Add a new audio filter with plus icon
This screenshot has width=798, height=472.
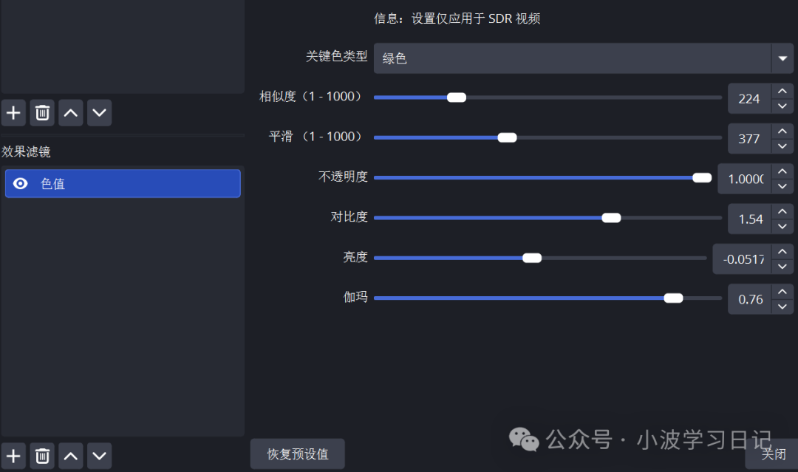(x=13, y=112)
